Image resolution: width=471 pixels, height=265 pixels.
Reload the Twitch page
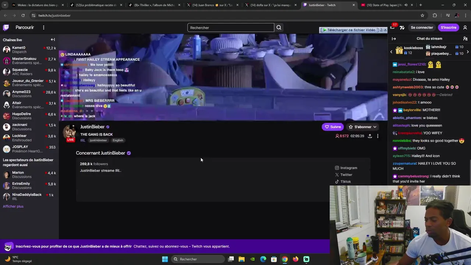click(x=23, y=15)
